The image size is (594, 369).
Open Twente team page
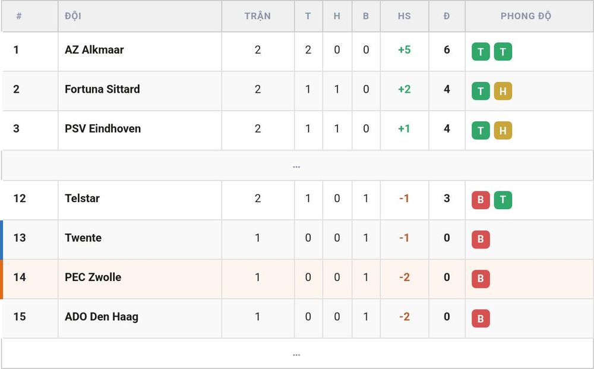[x=83, y=238]
